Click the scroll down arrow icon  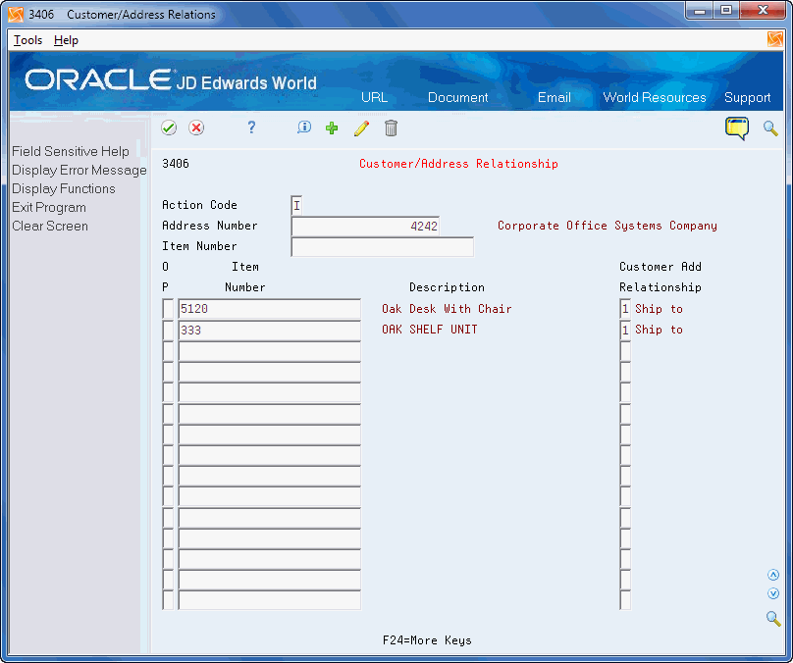773,593
